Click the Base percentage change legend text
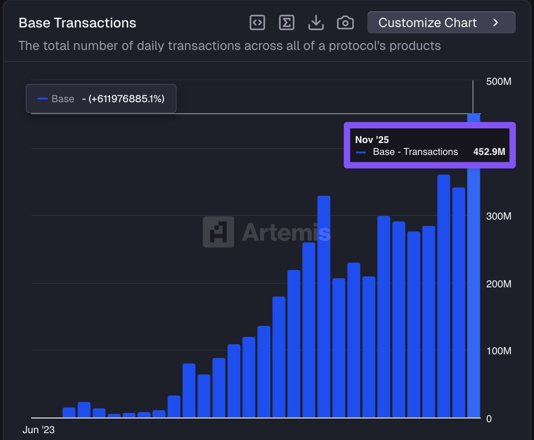 coord(123,99)
